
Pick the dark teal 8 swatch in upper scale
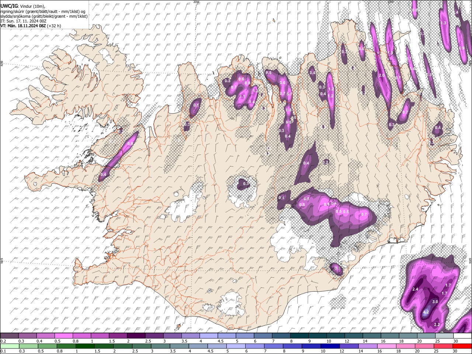click(299, 336)
